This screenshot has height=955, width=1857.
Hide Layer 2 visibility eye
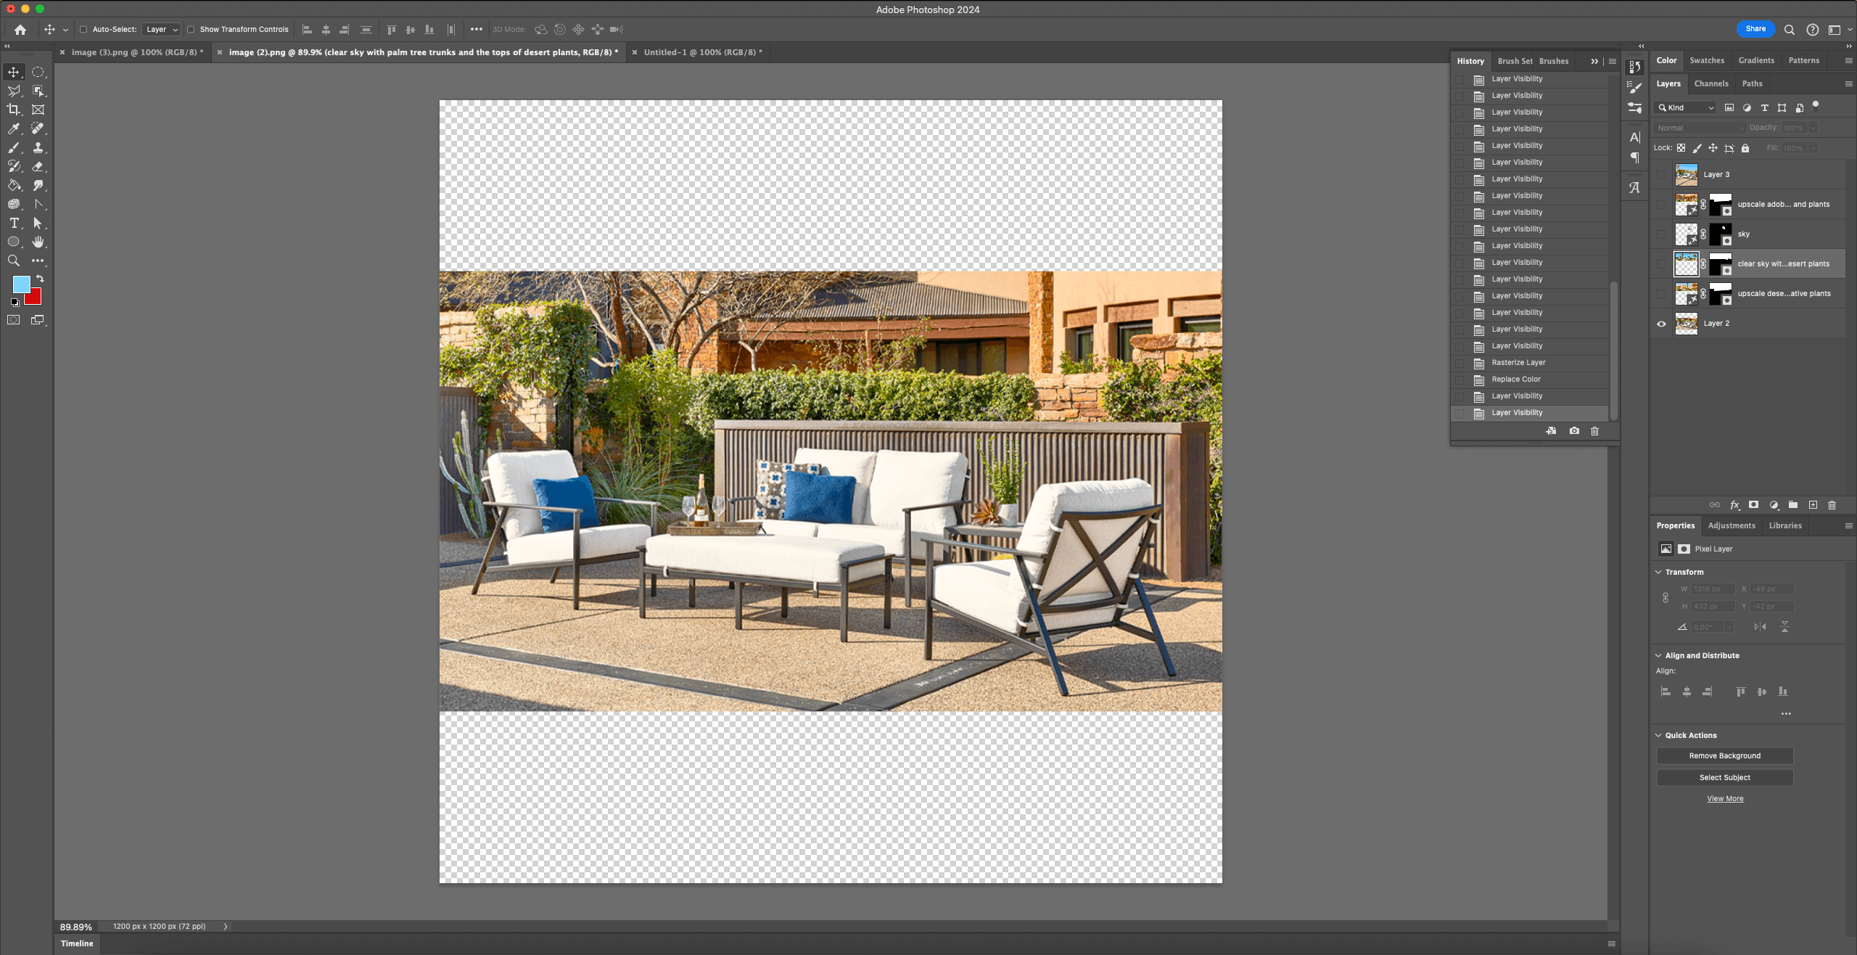pos(1661,324)
